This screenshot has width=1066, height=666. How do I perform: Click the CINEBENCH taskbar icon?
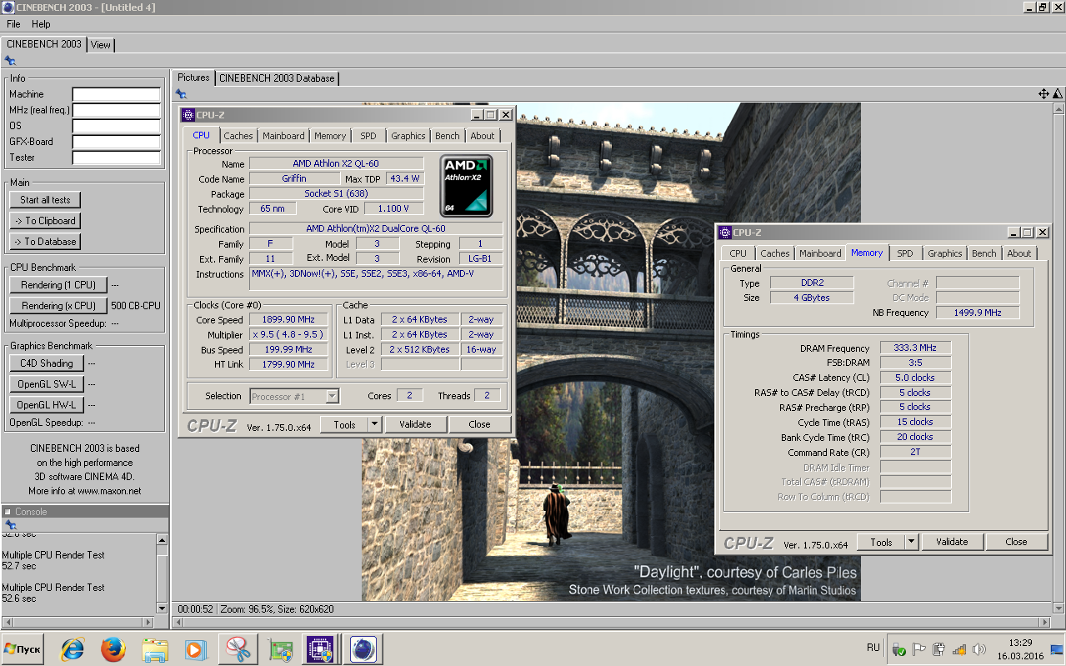[363, 649]
